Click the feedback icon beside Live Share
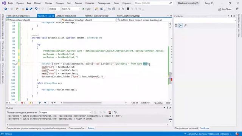Image resolution: width=242 pixels, height=136 pixels. [x=237, y=9]
